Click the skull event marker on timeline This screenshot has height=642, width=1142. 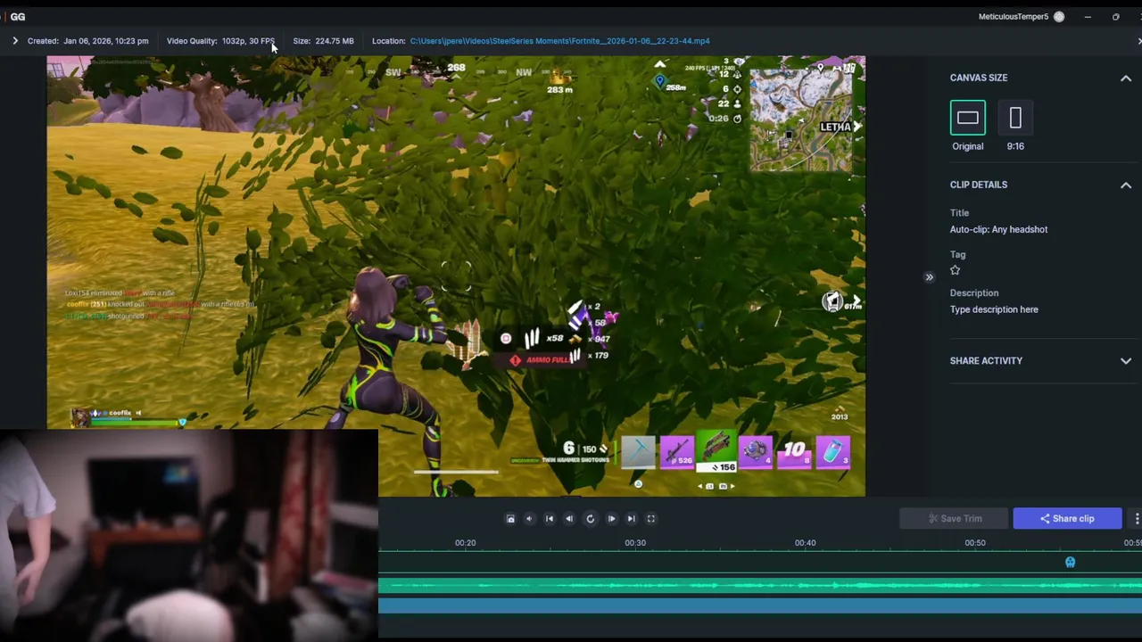coord(1071,562)
